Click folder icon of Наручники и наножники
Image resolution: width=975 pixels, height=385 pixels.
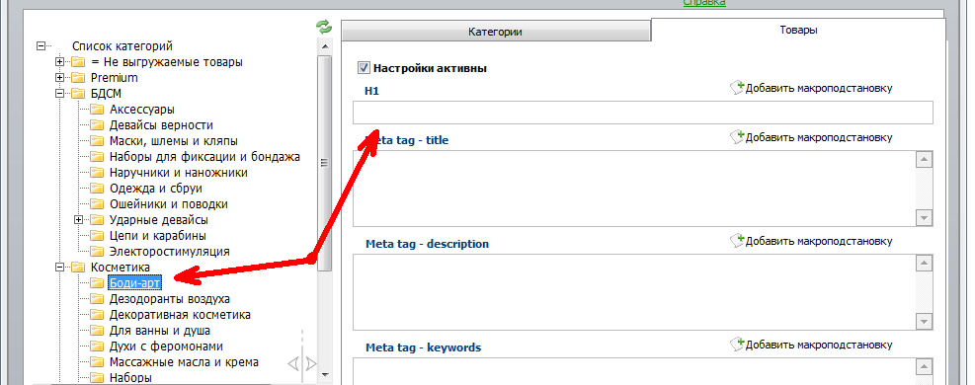point(97,173)
